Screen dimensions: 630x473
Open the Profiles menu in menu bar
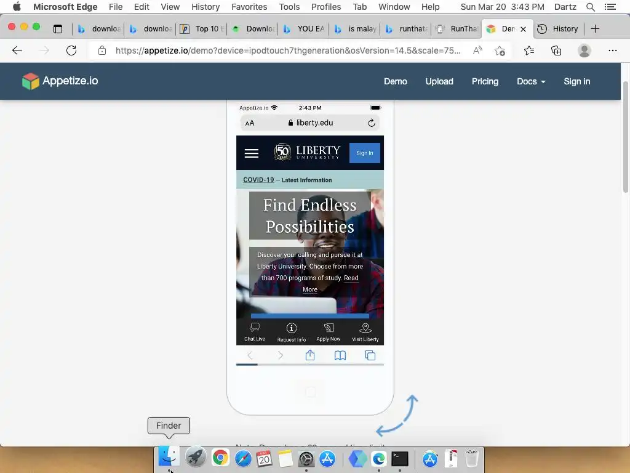(x=326, y=7)
